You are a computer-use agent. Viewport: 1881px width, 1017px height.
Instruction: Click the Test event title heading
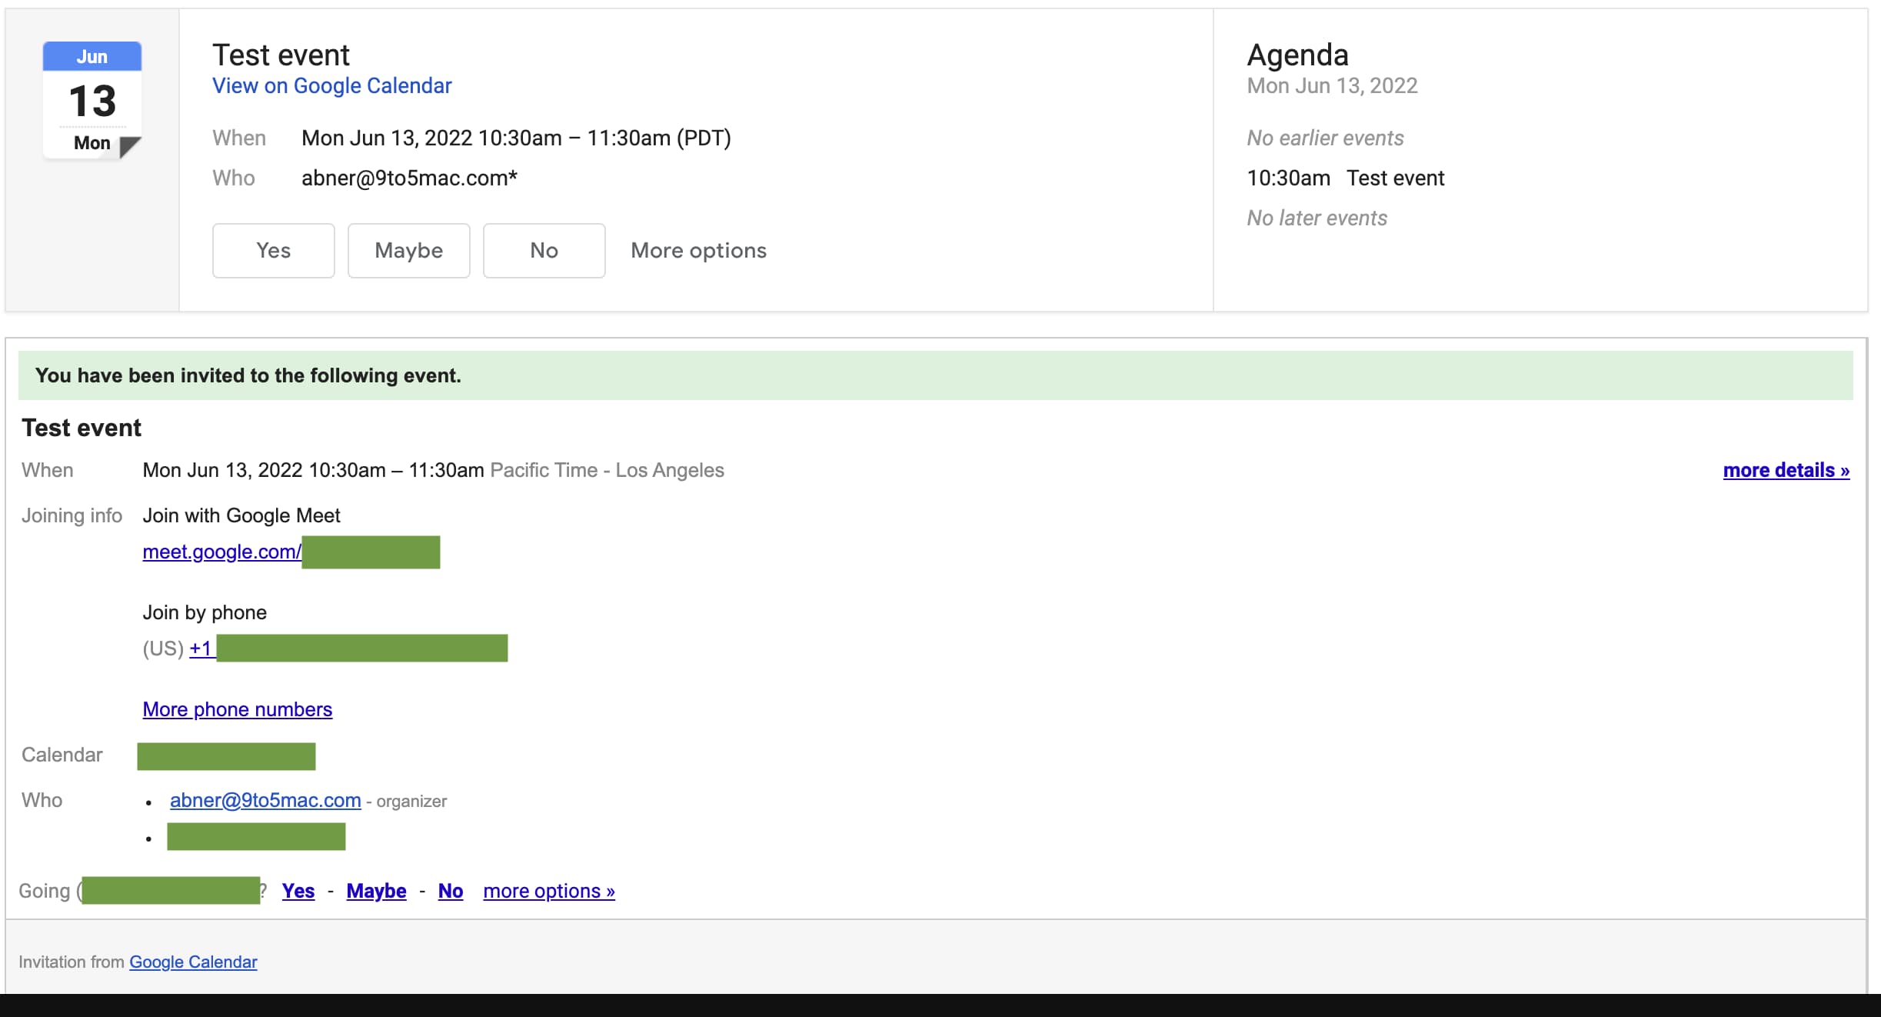tap(281, 55)
